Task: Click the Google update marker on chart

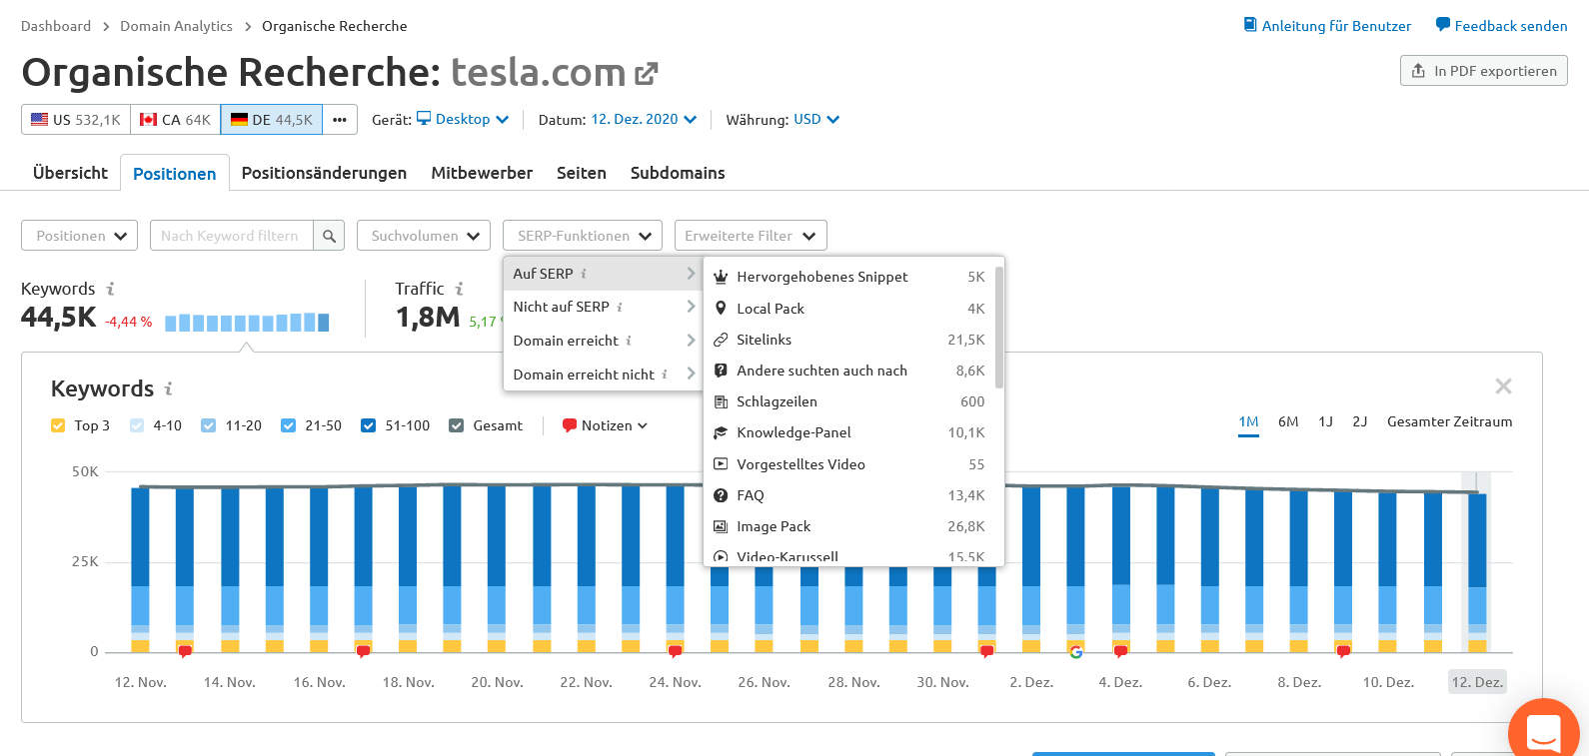Action: 1076,652
